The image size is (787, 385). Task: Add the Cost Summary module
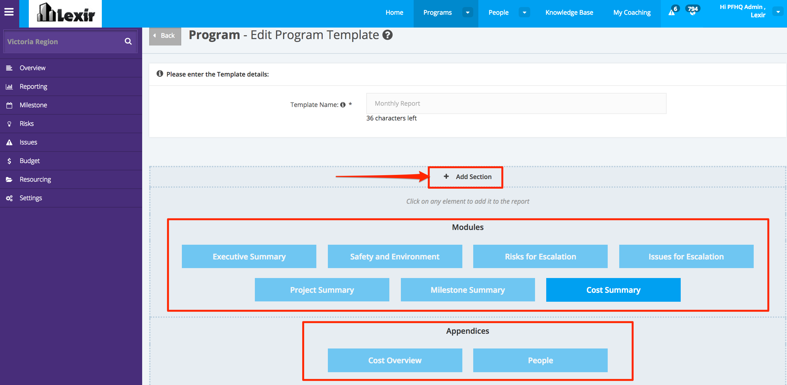(613, 290)
